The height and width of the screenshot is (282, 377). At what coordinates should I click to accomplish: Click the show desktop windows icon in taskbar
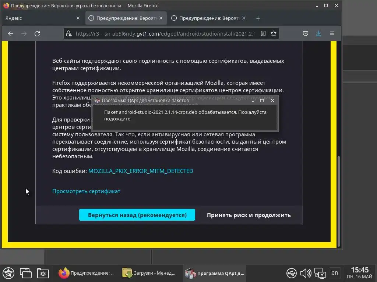click(x=26, y=273)
